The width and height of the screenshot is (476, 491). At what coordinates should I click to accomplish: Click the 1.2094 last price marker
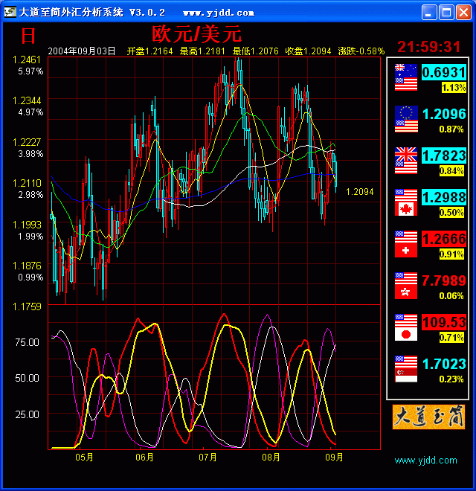360,192
